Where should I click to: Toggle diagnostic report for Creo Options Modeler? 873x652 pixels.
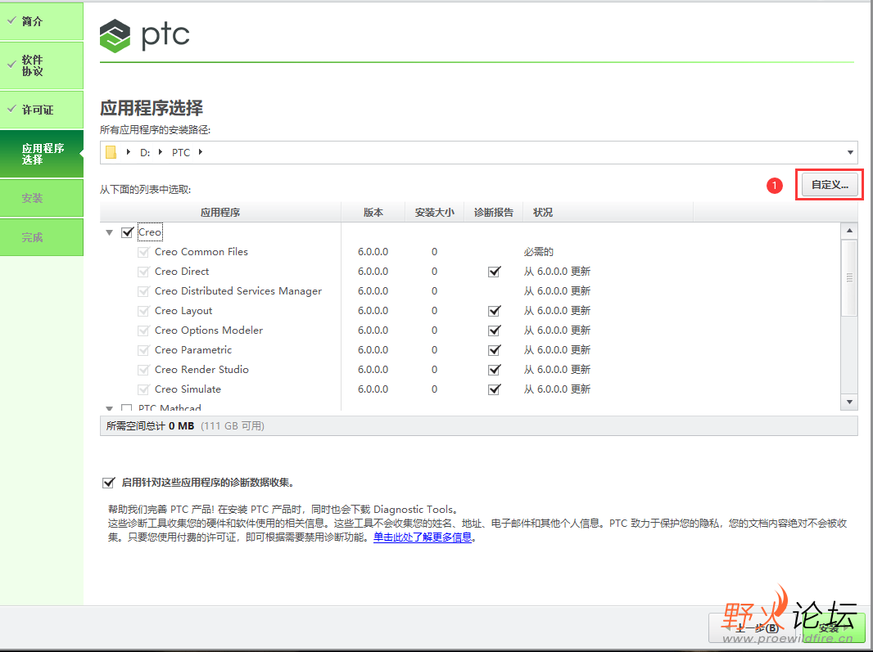(x=494, y=330)
